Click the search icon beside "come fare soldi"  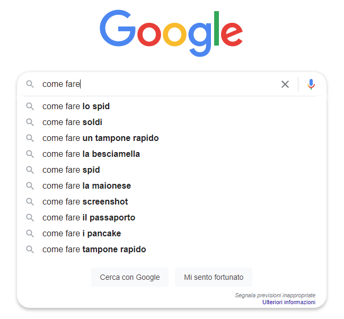pyautogui.click(x=30, y=122)
